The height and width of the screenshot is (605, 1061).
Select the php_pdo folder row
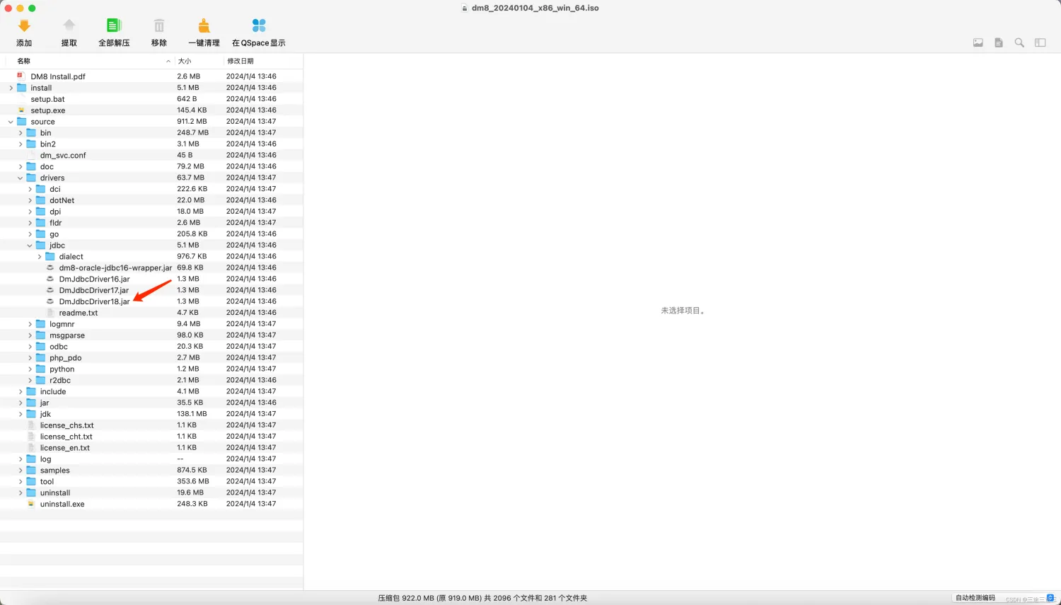click(151, 357)
